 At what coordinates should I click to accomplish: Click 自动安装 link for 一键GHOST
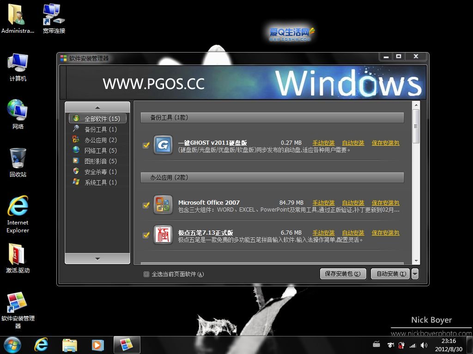353,143
